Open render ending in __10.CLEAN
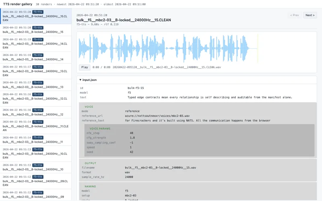 (x=36, y=154)
